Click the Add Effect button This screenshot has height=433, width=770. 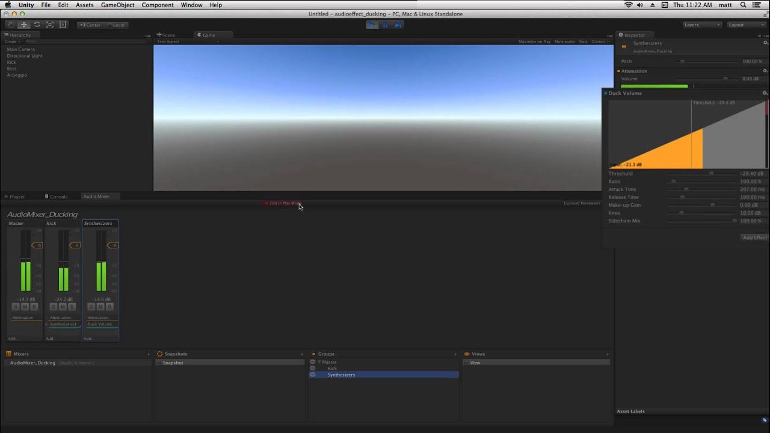[x=754, y=238]
